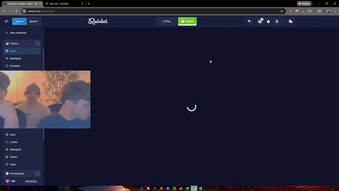Viewport: 339px width, 191px height.
Task: Click the VIP trophy icon
Action: (7, 181)
